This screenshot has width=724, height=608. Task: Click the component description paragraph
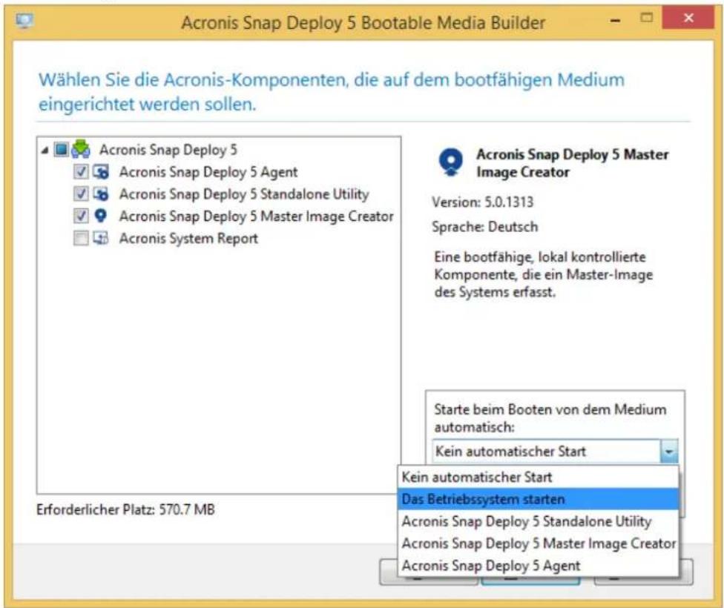pyautogui.click(x=544, y=274)
